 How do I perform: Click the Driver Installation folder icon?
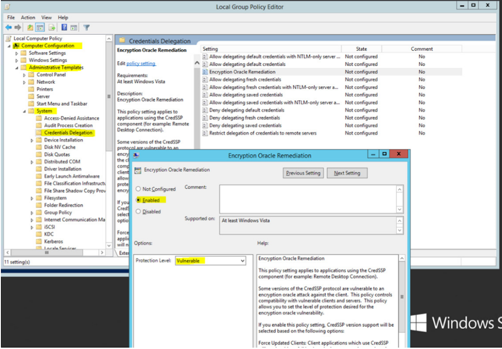[39, 169]
